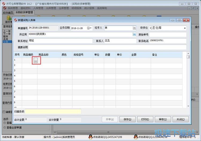Close the 新建采购入库单 dialog with X
Image resolution: width=201 pixels, height=141 pixels.
(186, 20)
